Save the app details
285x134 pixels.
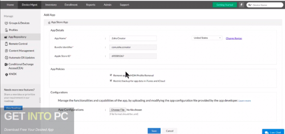(x=154, y=131)
